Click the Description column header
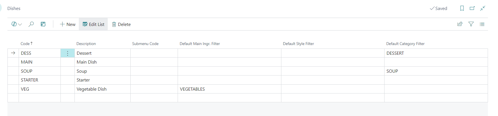 pyautogui.click(x=86, y=44)
